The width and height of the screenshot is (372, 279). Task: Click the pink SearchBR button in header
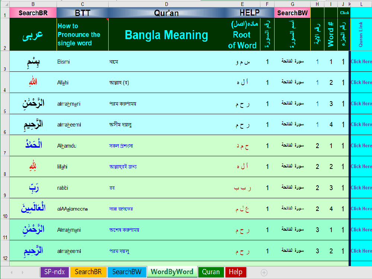pyautogui.click(x=33, y=13)
